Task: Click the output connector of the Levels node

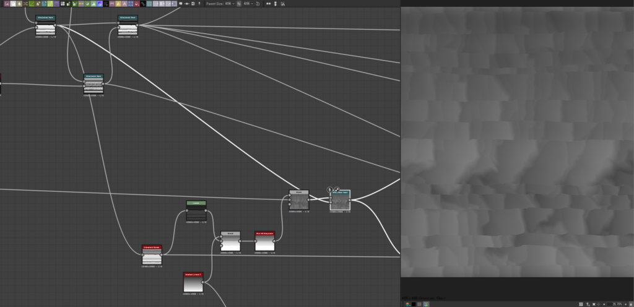Action: pyautogui.click(x=206, y=210)
